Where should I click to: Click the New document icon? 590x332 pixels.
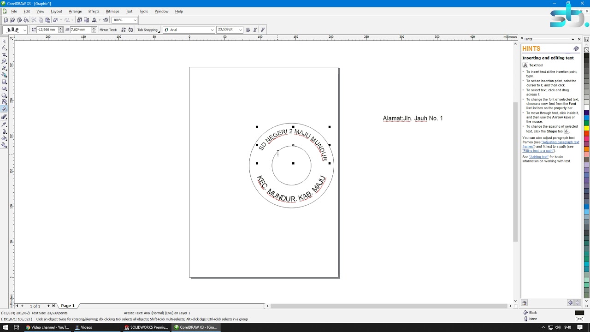click(x=6, y=20)
